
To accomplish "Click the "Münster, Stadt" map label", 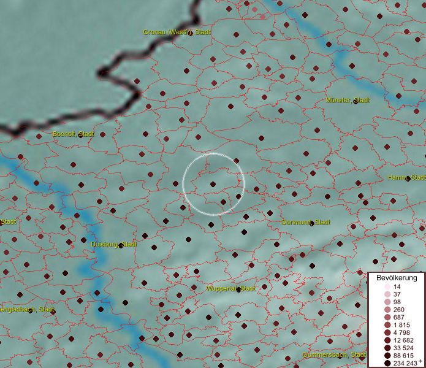I will pyautogui.click(x=347, y=101).
